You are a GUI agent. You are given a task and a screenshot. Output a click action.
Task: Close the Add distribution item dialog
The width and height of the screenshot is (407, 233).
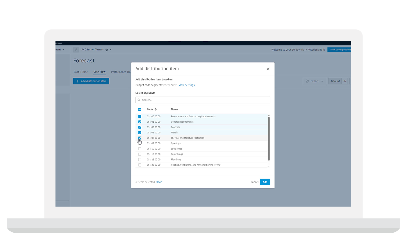click(268, 69)
